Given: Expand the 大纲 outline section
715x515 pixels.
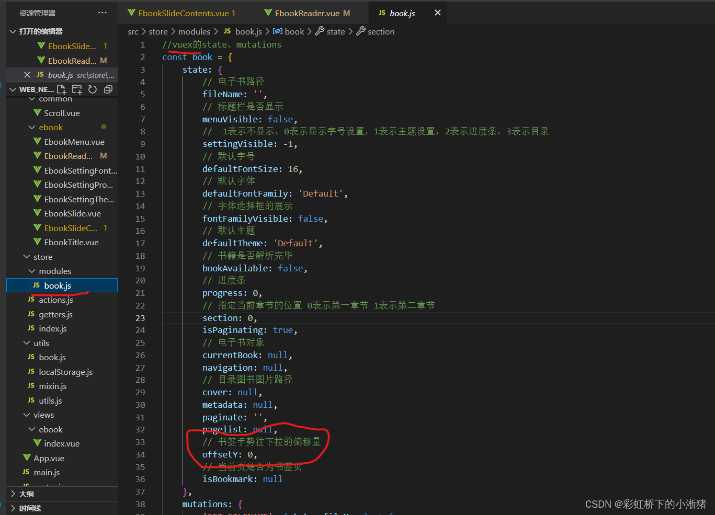Looking at the screenshot, I should point(13,494).
